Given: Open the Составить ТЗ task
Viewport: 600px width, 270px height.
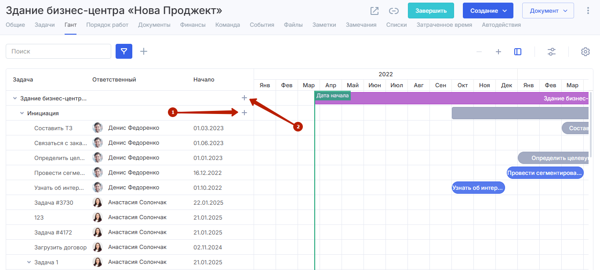Looking at the screenshot, I should 53,128.
